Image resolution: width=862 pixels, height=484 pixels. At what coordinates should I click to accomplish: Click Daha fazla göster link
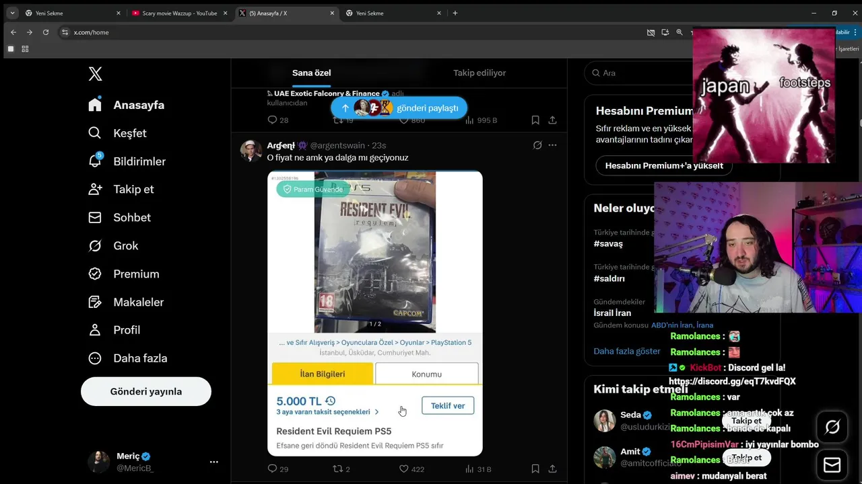(626, 351)
